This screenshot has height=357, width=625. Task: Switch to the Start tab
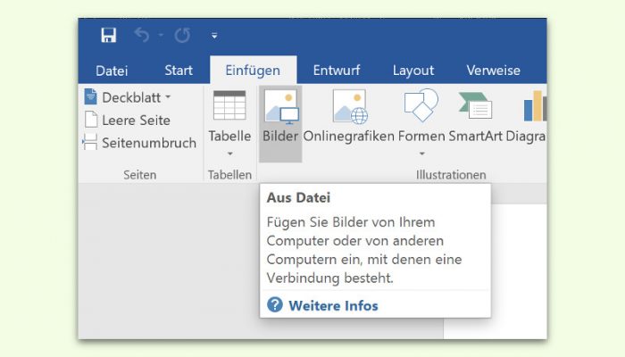(179, 71)
